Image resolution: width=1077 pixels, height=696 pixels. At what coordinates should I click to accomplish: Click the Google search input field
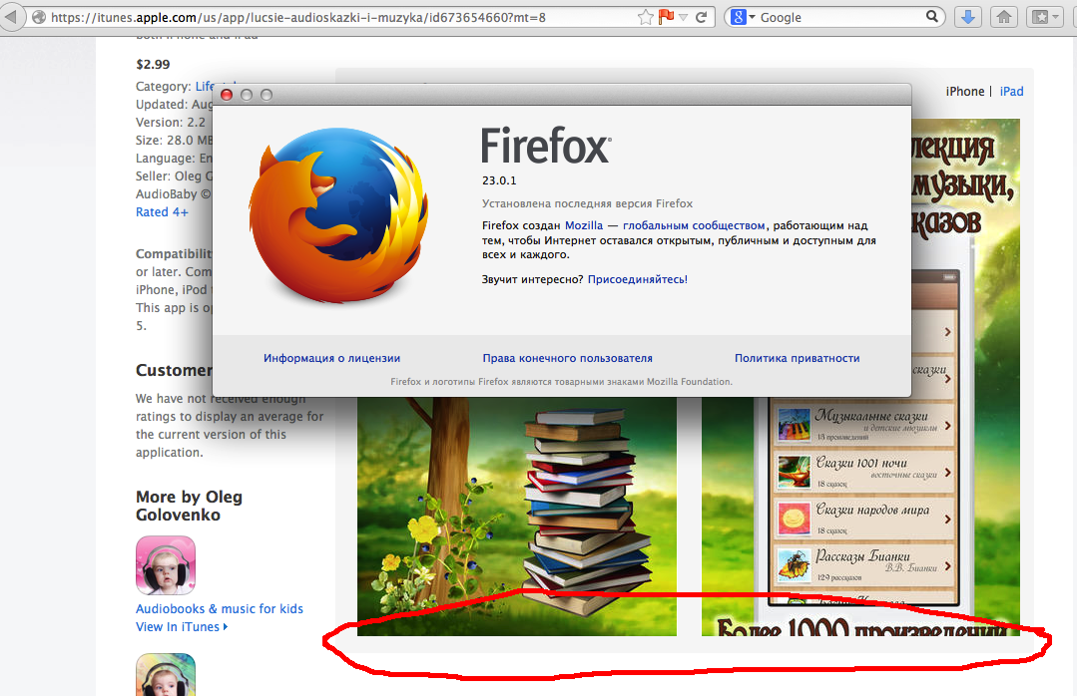click(x=840, y=17)
